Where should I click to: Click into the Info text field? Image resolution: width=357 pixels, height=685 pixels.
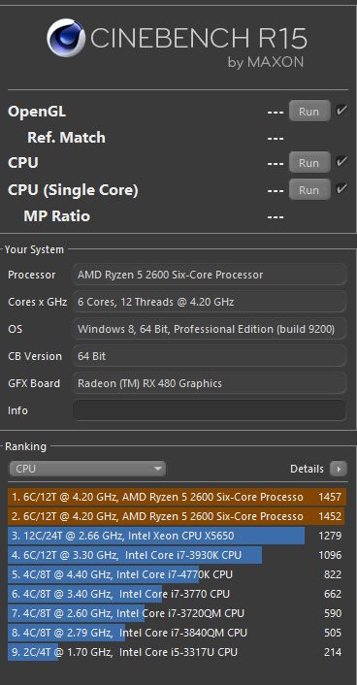pos(210,410)
